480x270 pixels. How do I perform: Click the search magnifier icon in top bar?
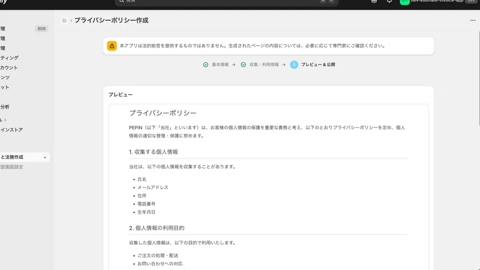(122, 1)
